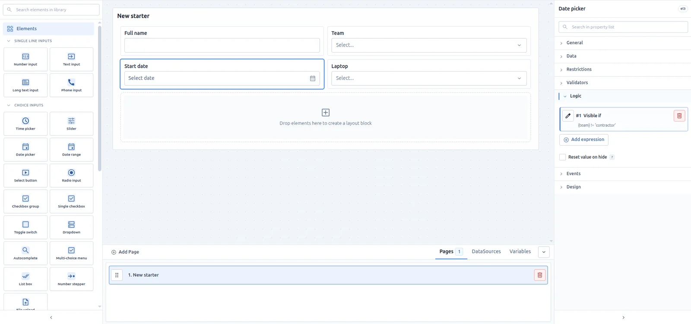Viewport: 691px width, 324px height.
Task: Add a Number stepper element
Action: (x=71, y=279)
